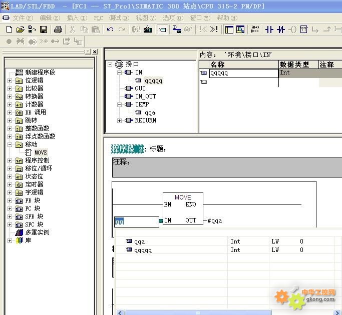The height and width of the screenshot is (315, 342).
Task: Click the 注释 comment field
Action: 227,167
